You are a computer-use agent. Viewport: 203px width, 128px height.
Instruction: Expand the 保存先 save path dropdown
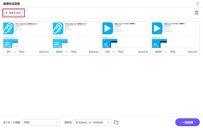tap(92, 122)
